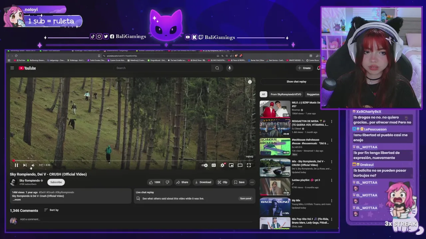Open Mix Pop Hits Vol.1 video

click(x=275, y=223)
